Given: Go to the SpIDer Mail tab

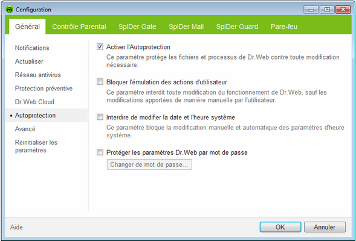Looking at the screenshot, I should (x=186, y=27).
